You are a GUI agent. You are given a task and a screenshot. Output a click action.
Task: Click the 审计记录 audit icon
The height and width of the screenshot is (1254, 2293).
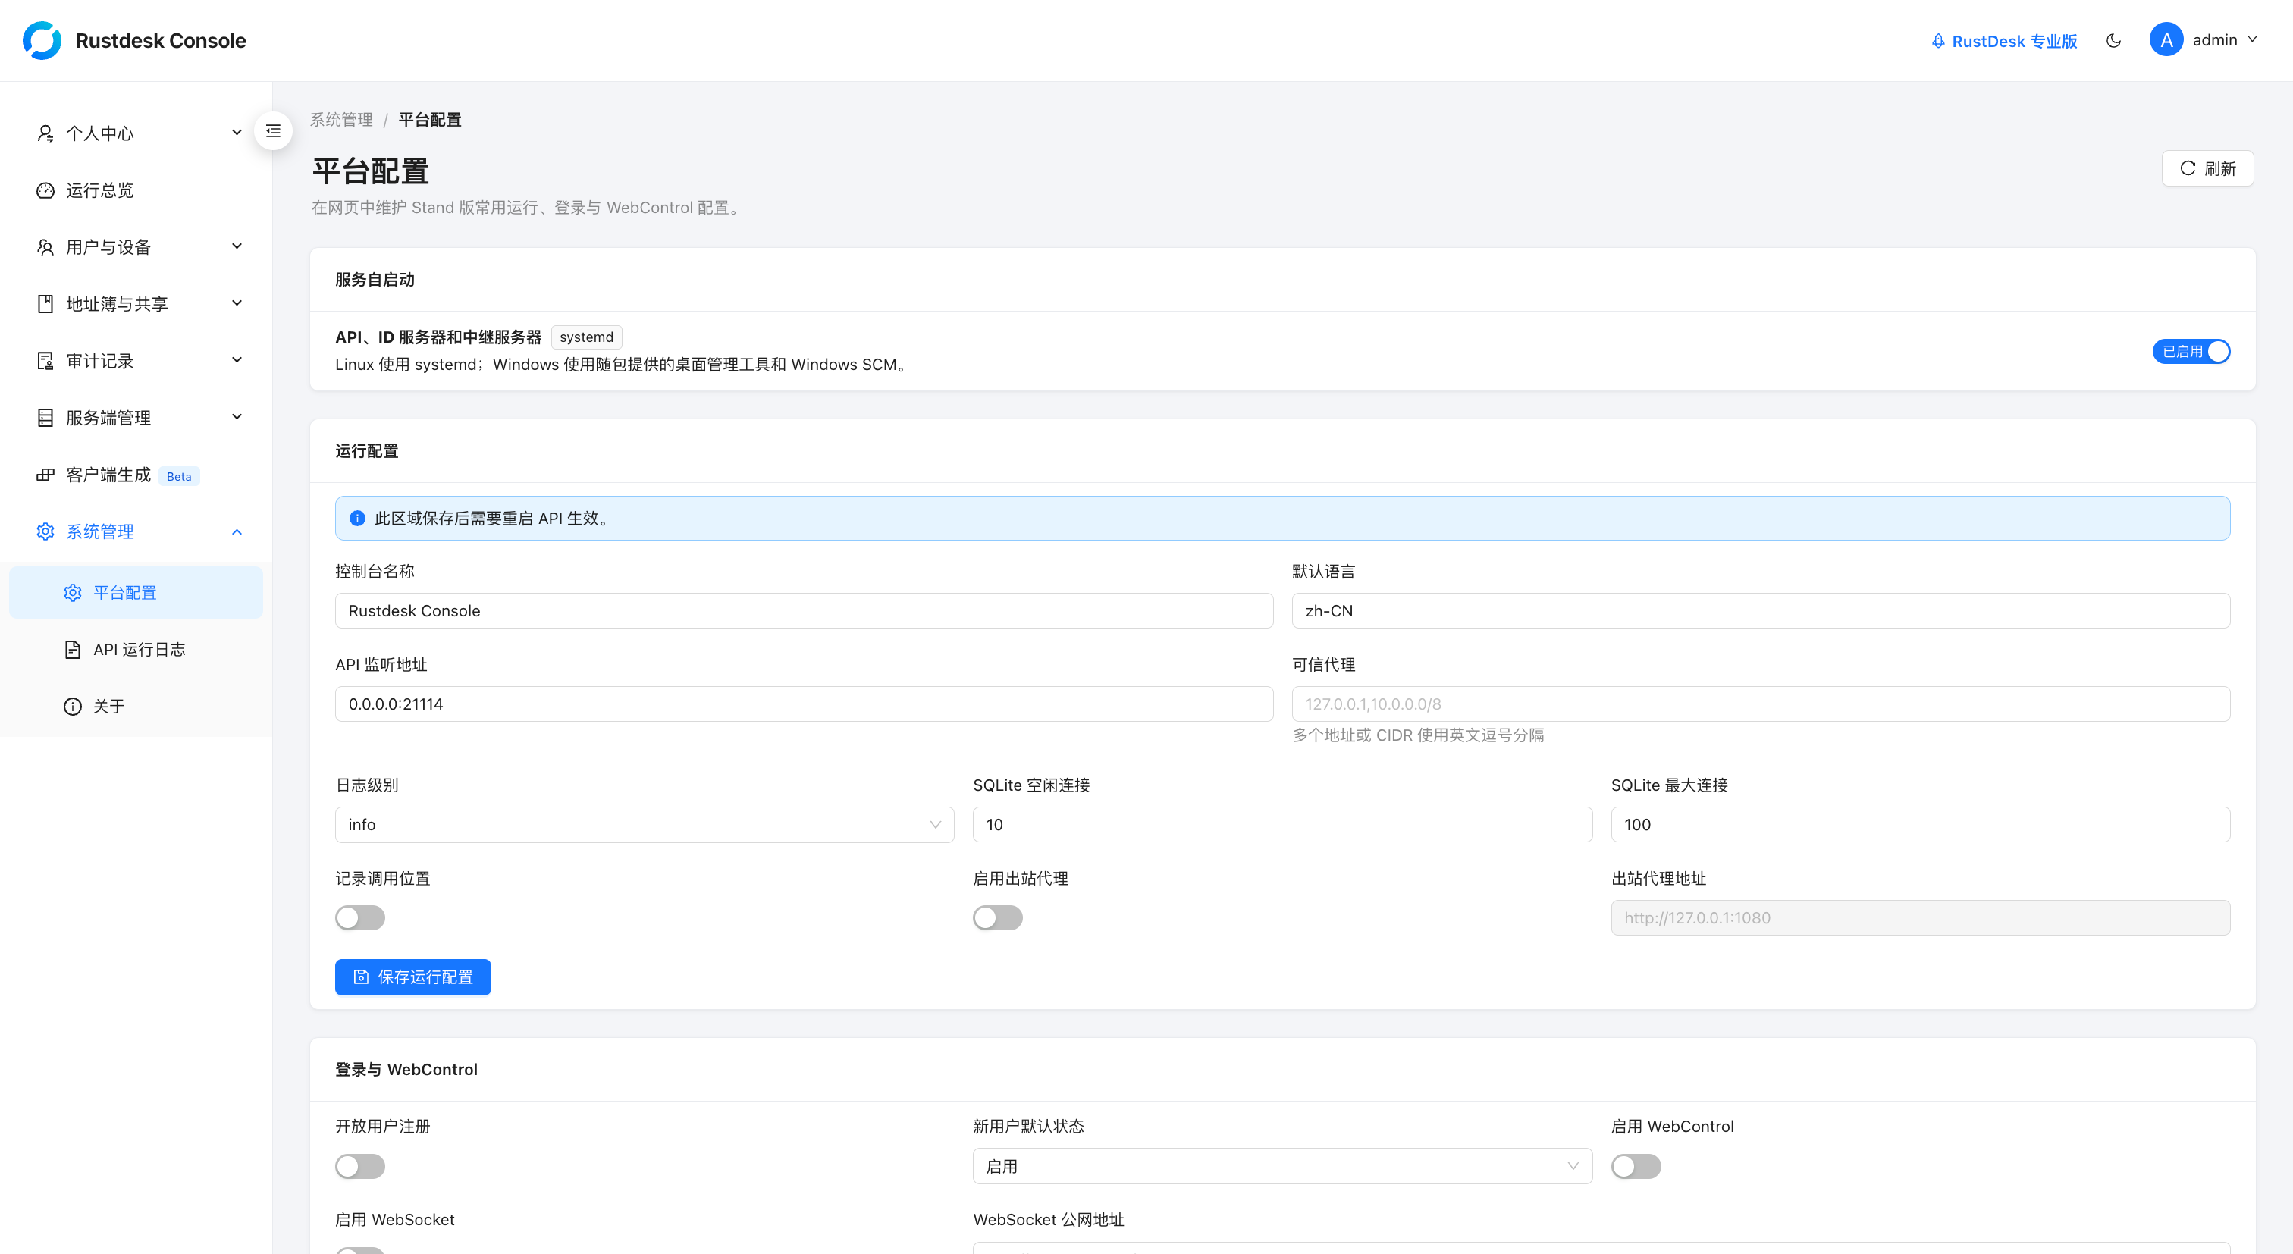pos(45,362)
